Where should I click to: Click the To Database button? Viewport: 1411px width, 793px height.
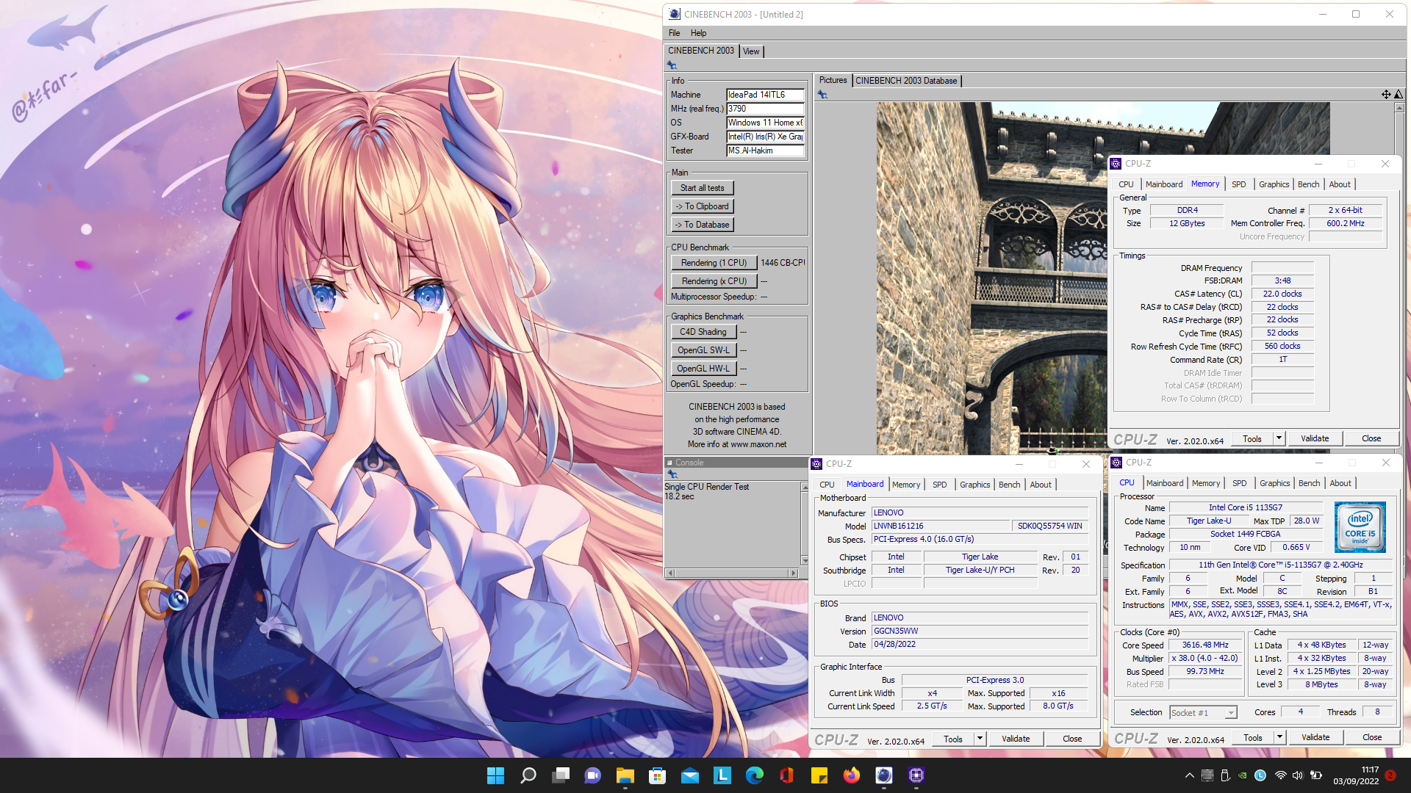[702, 225]
